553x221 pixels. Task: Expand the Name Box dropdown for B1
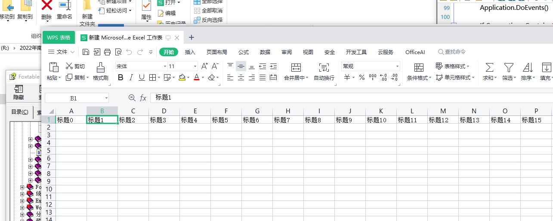106,98
